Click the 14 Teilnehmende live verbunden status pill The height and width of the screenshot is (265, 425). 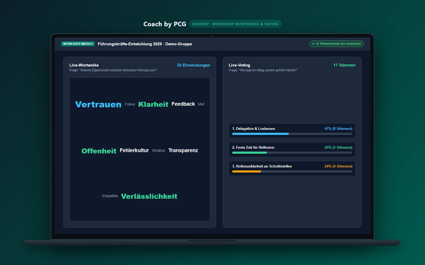click(x=336, y=44)
